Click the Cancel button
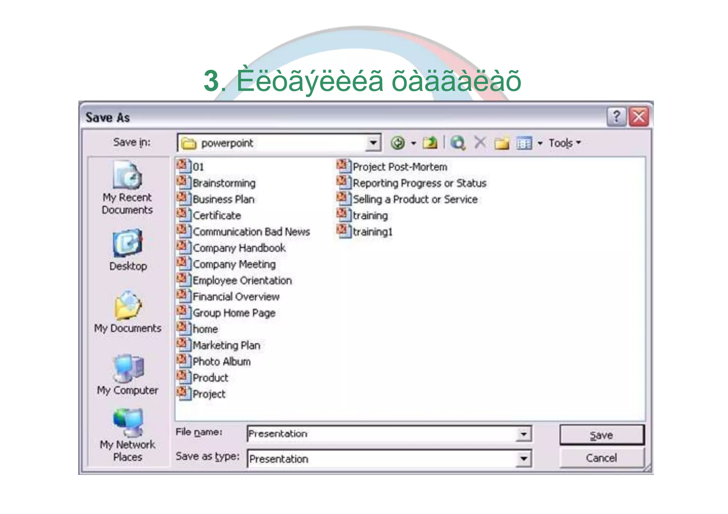The width and height of the screenshot is (728, 514). click(601, 458)
